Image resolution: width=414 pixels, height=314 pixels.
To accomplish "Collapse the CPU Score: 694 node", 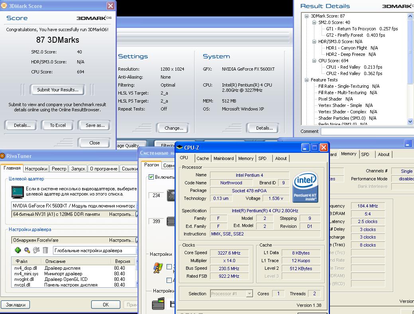I will [x=314, y=61].
